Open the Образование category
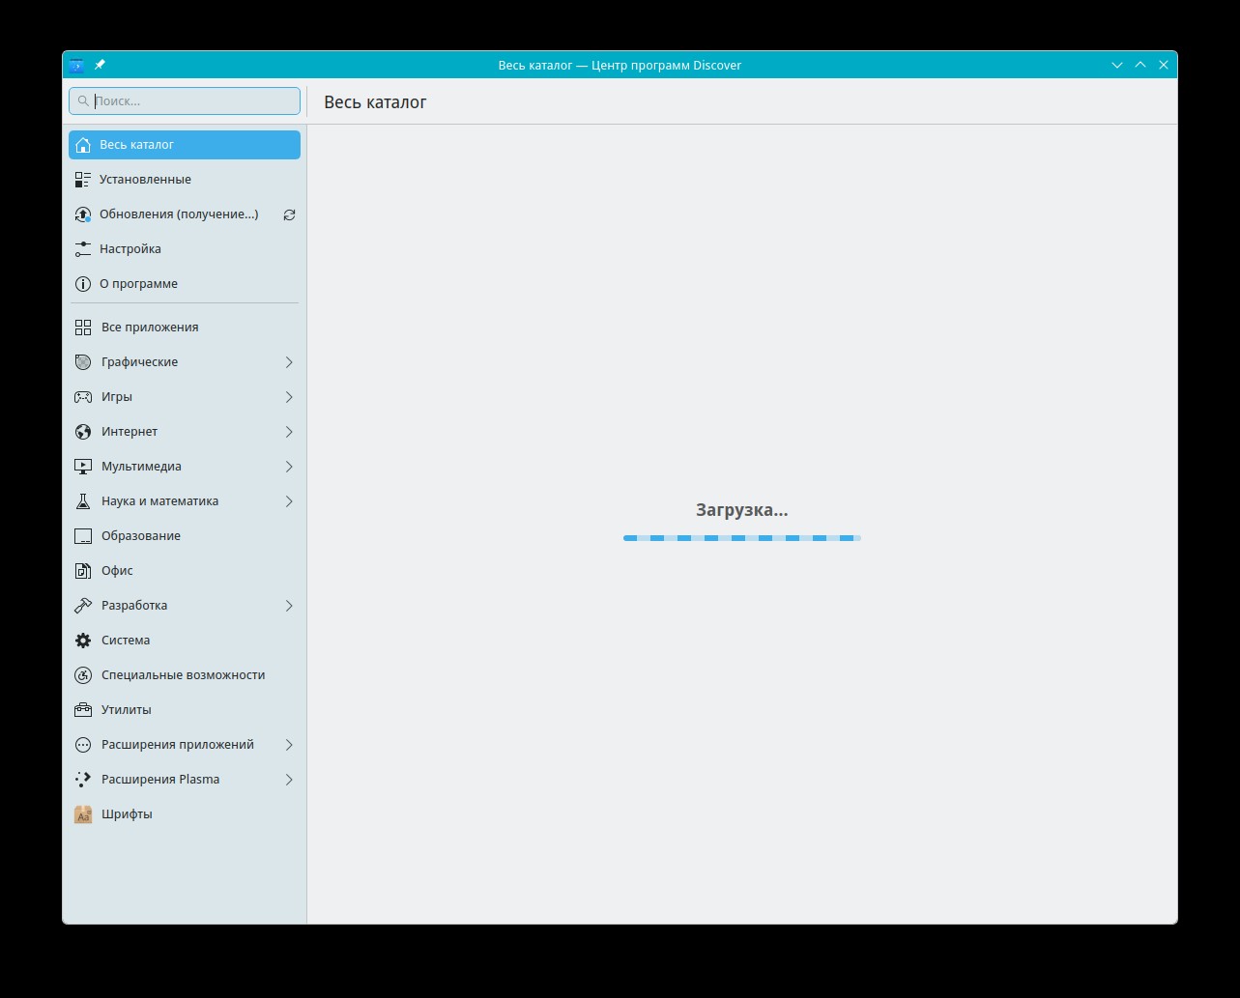1240x998 pixels. pos(185,536)
